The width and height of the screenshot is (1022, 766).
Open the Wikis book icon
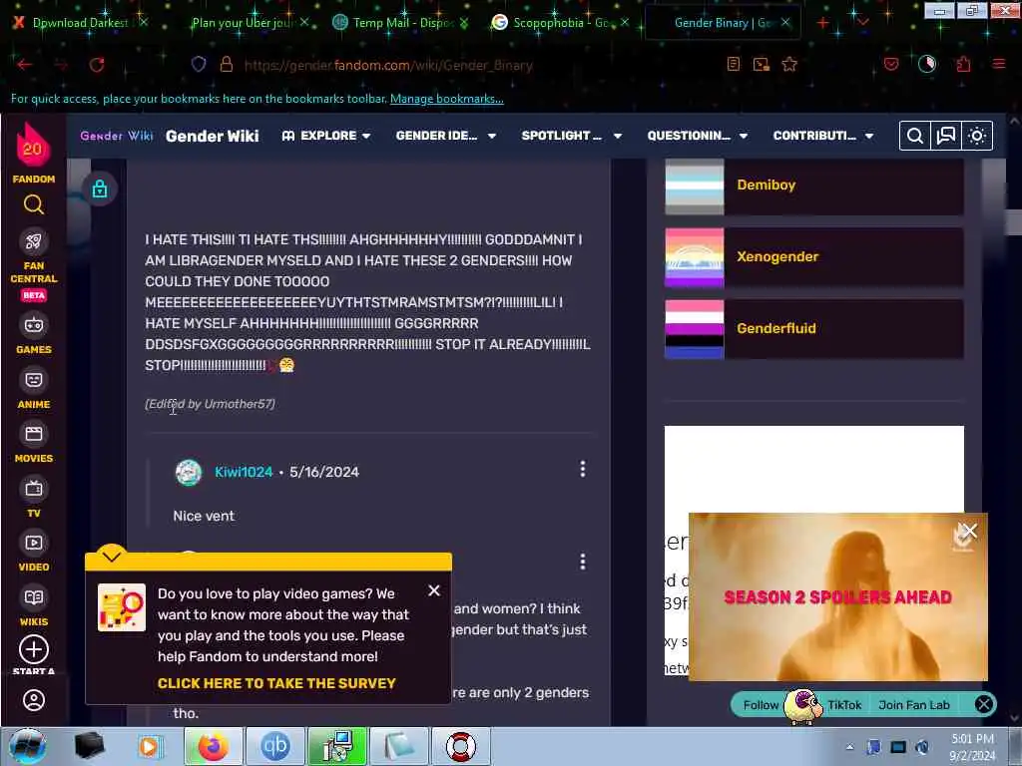pos(34,597)
